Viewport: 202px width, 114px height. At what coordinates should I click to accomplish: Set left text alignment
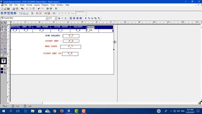71,18
